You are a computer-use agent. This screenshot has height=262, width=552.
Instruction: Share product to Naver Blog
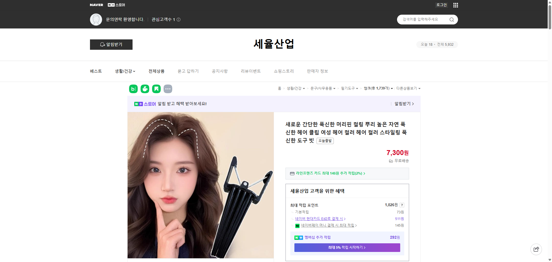tap(133, 89)
